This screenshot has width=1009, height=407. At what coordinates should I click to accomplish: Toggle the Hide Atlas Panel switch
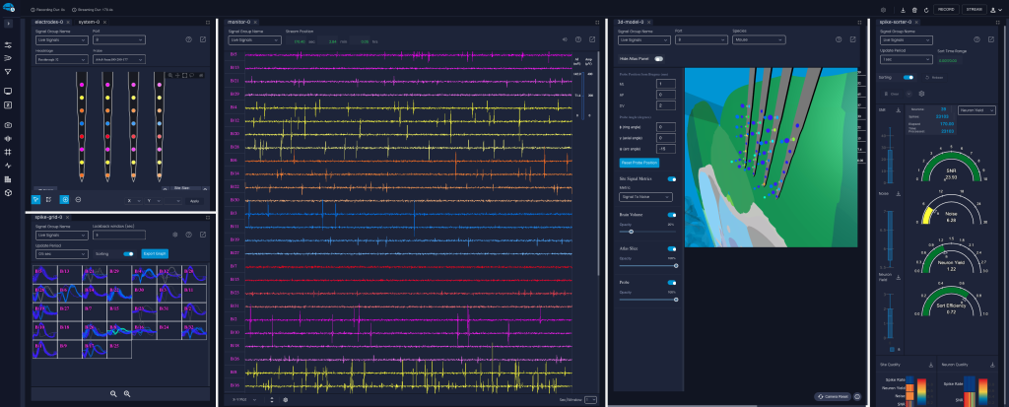coord(658,58)
